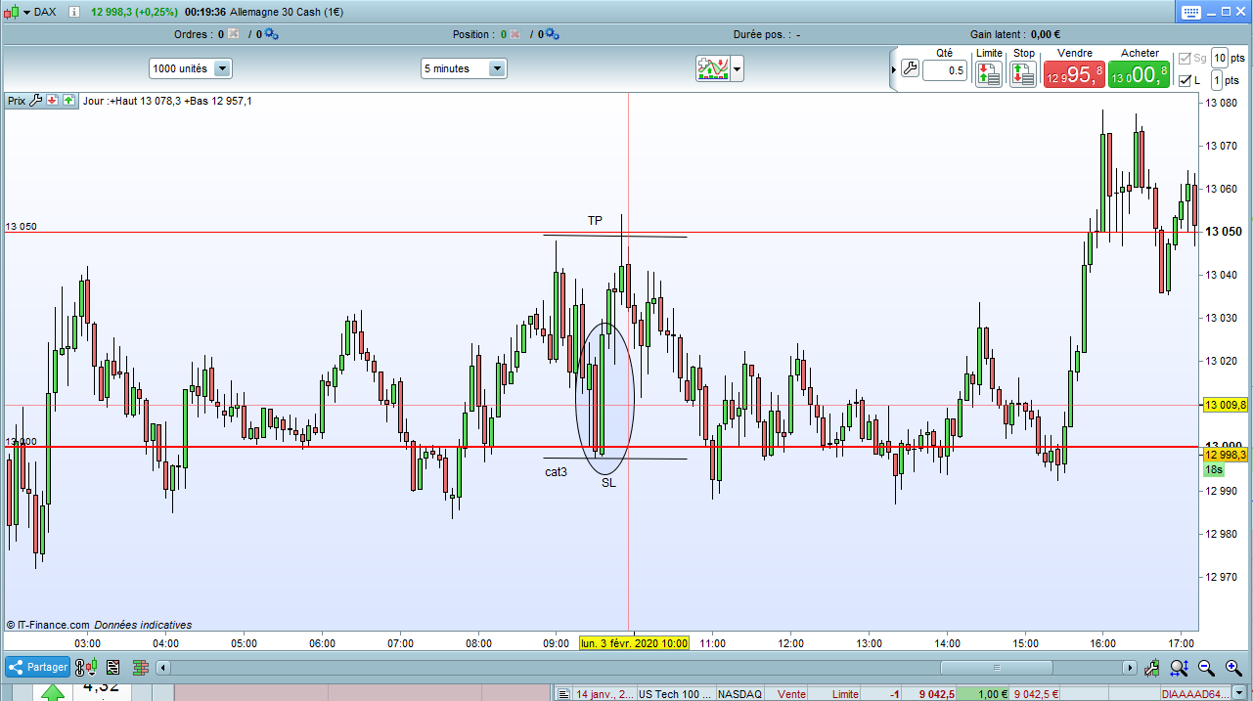
Task: Click the red-green bars icon in bottom toolbar
Action: point(140,668)
